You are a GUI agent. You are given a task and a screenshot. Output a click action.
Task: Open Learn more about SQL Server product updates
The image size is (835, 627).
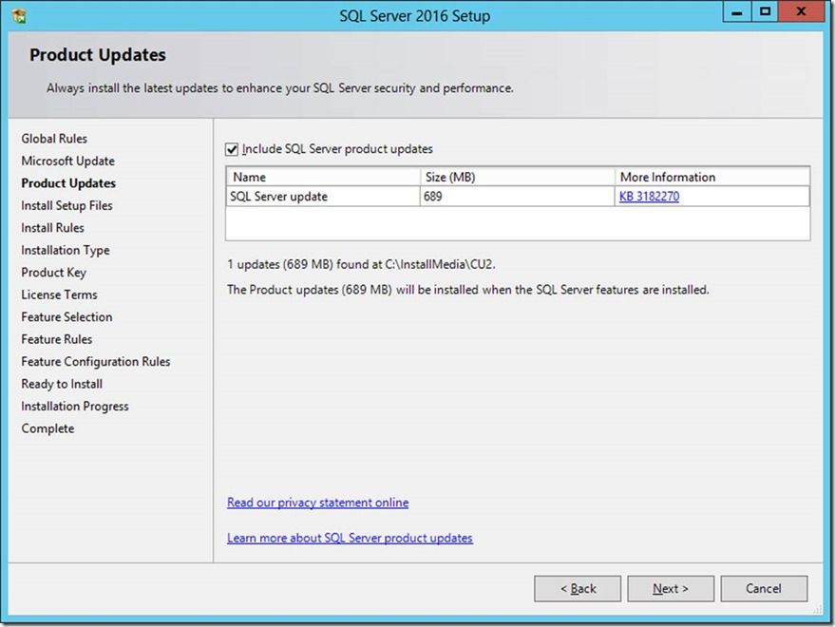pyautogui.click(x=350, y=538)
